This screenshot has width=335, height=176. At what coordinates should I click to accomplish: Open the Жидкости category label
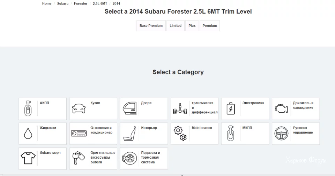[x=48, y=128]
